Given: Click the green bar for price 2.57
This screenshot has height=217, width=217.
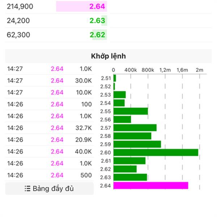Looking at the screenshot, I should (135, 128).
